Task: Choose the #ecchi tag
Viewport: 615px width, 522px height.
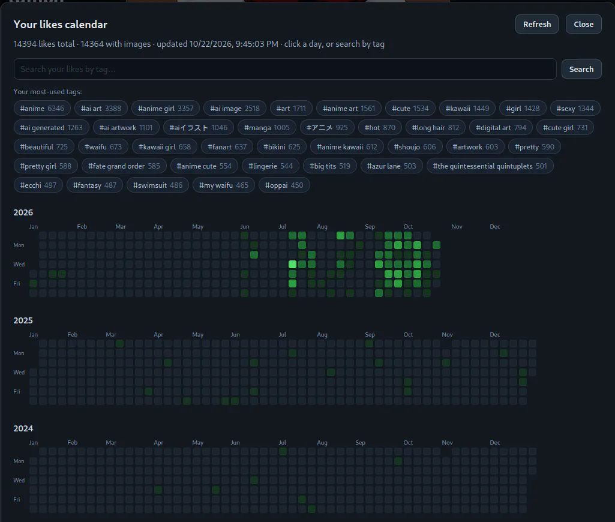Action: click(x=38, y=185)
